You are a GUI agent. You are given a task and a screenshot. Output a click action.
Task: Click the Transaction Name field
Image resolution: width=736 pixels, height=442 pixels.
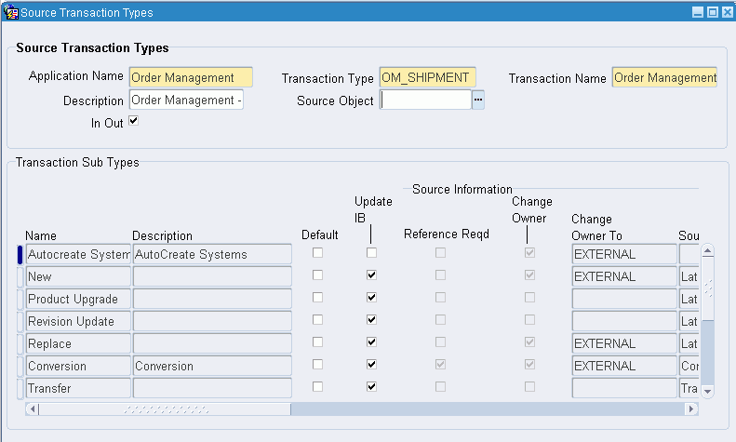coord(664,77)
